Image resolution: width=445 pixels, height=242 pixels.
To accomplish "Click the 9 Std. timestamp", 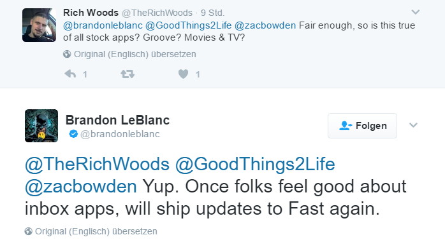I will point(212,13).
